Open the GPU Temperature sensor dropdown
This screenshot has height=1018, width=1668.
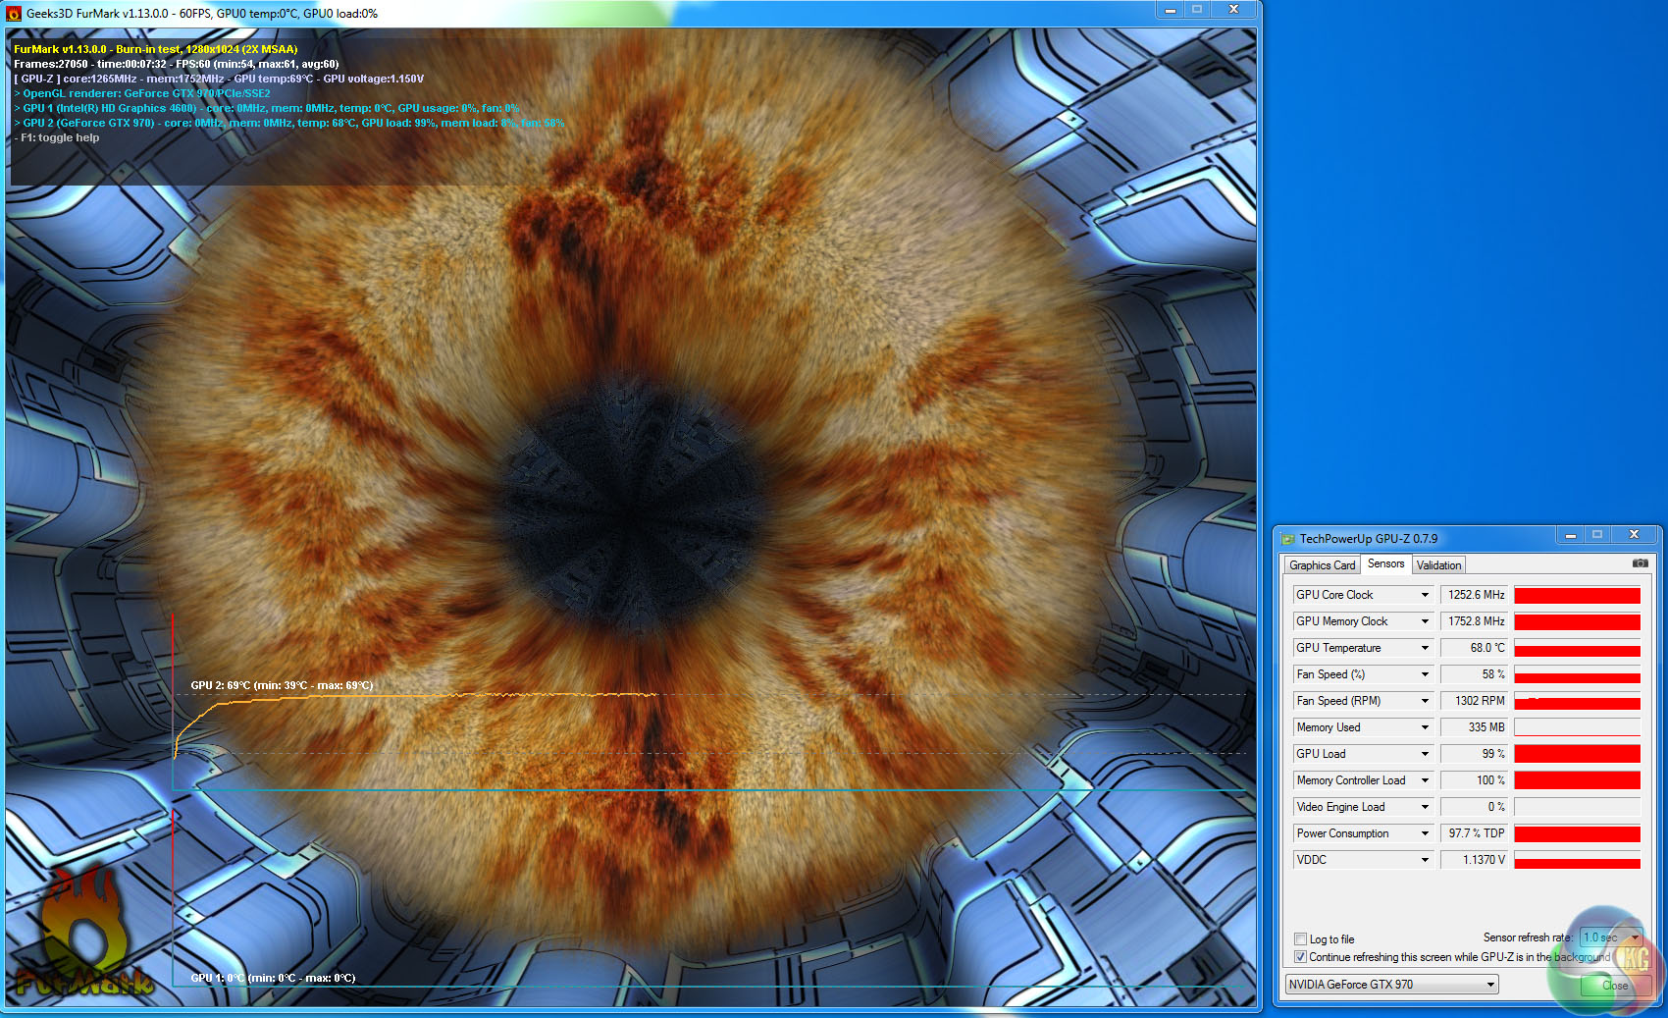click(1425, 648)
